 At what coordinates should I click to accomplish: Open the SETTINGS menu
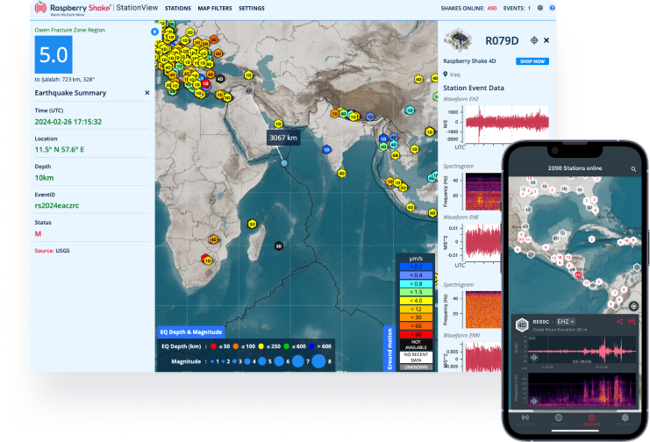pos(251,8)
